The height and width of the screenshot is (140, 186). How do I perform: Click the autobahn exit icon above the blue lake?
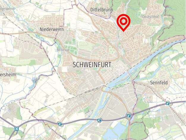click(x=128, y=116)
